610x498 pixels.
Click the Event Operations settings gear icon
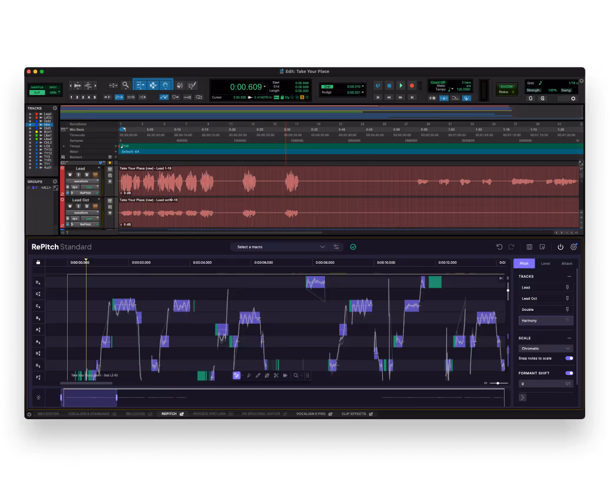(x=573, y=98)
